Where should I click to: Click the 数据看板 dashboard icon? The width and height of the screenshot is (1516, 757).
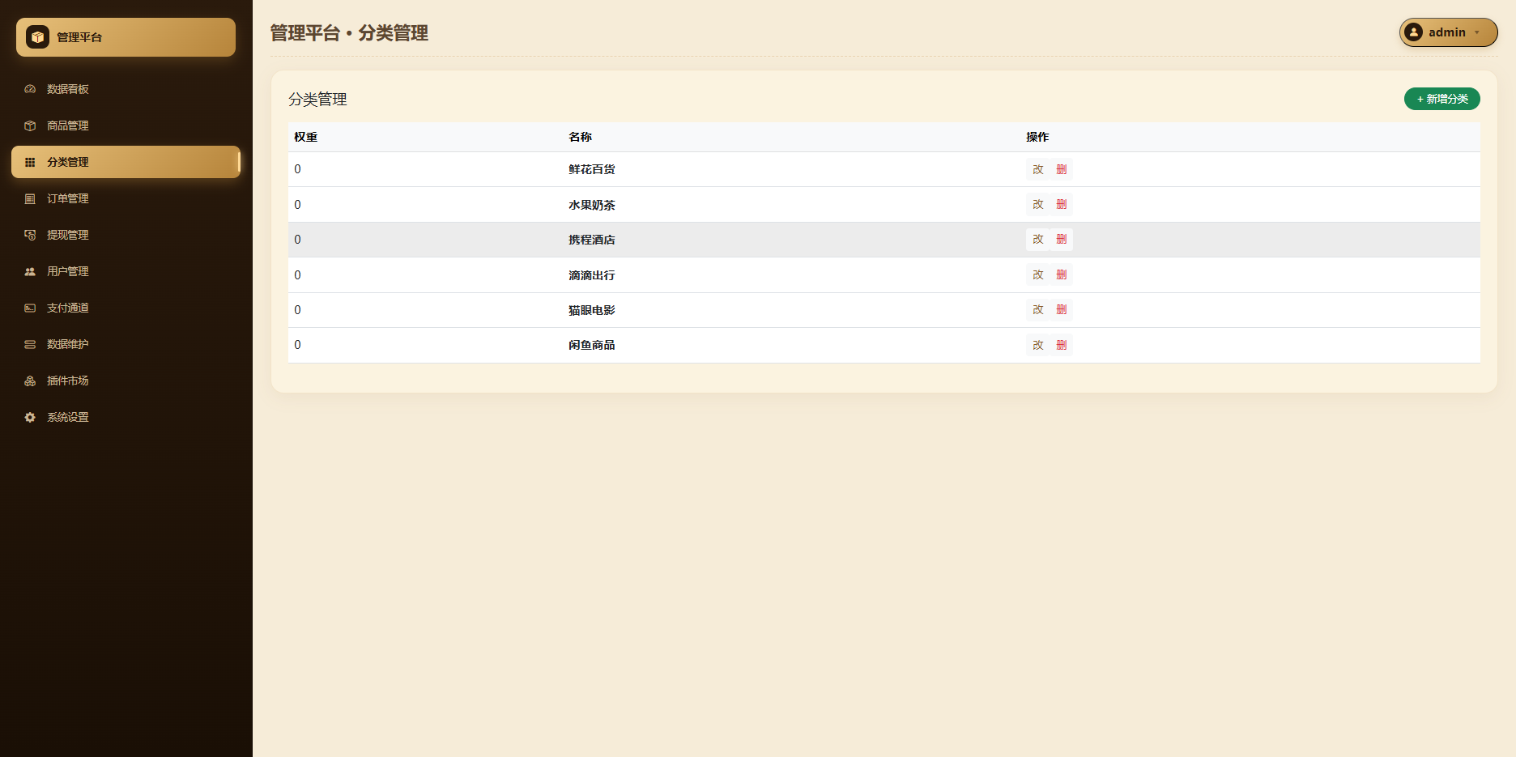(30, 89)
